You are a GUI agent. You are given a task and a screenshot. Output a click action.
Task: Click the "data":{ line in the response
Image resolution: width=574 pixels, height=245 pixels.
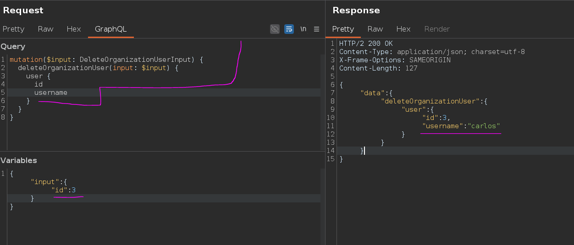(x=376, y=93)
